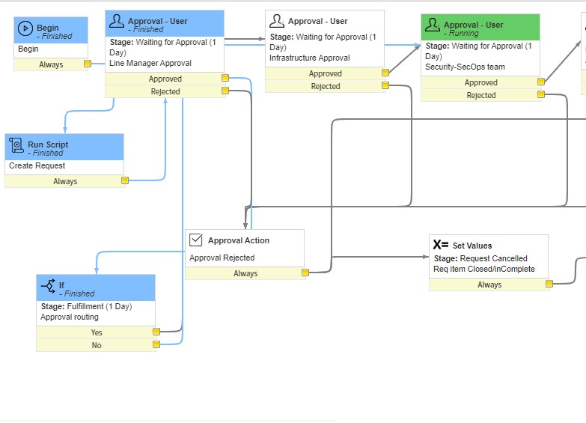Click yellow connector on Infrastructure Approved condition
The width and height of the screenshot is (586, 423).
click(385, 73)
